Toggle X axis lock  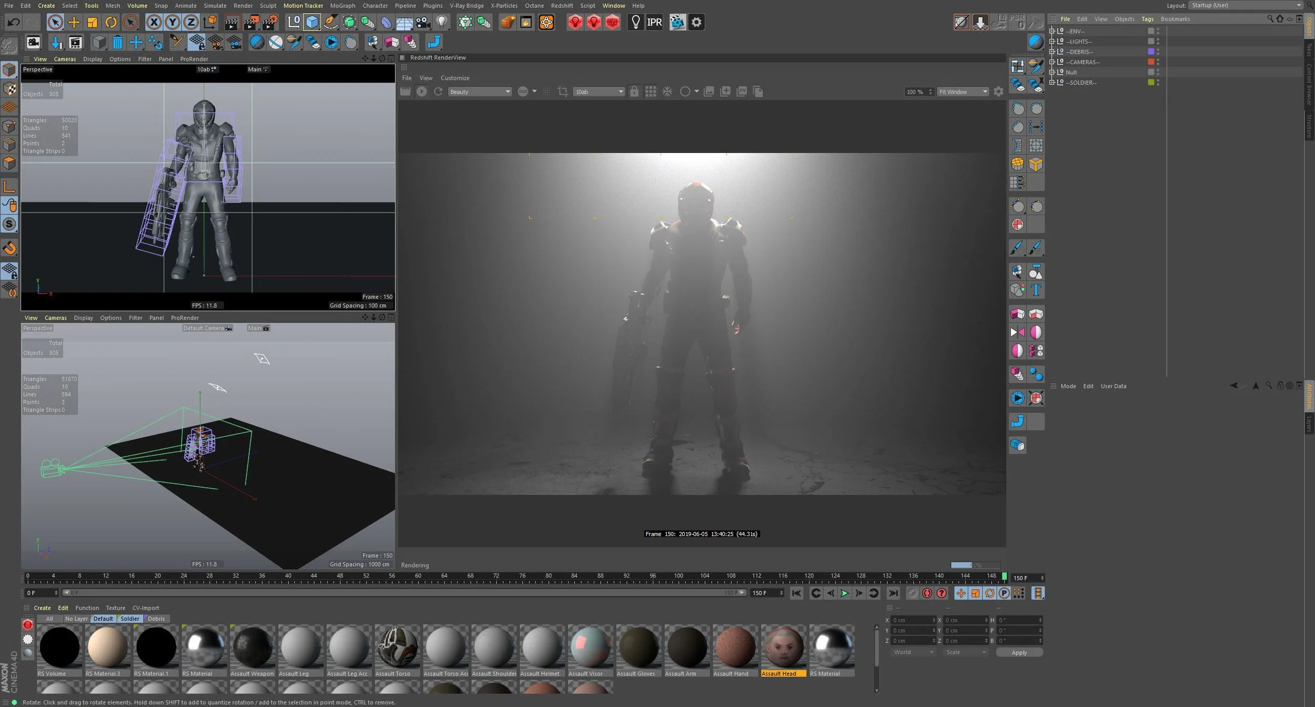(154, 22)
